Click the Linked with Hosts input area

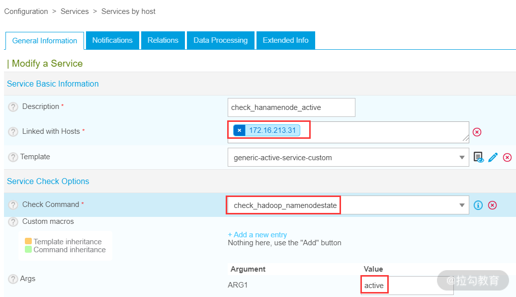[348, 132]
